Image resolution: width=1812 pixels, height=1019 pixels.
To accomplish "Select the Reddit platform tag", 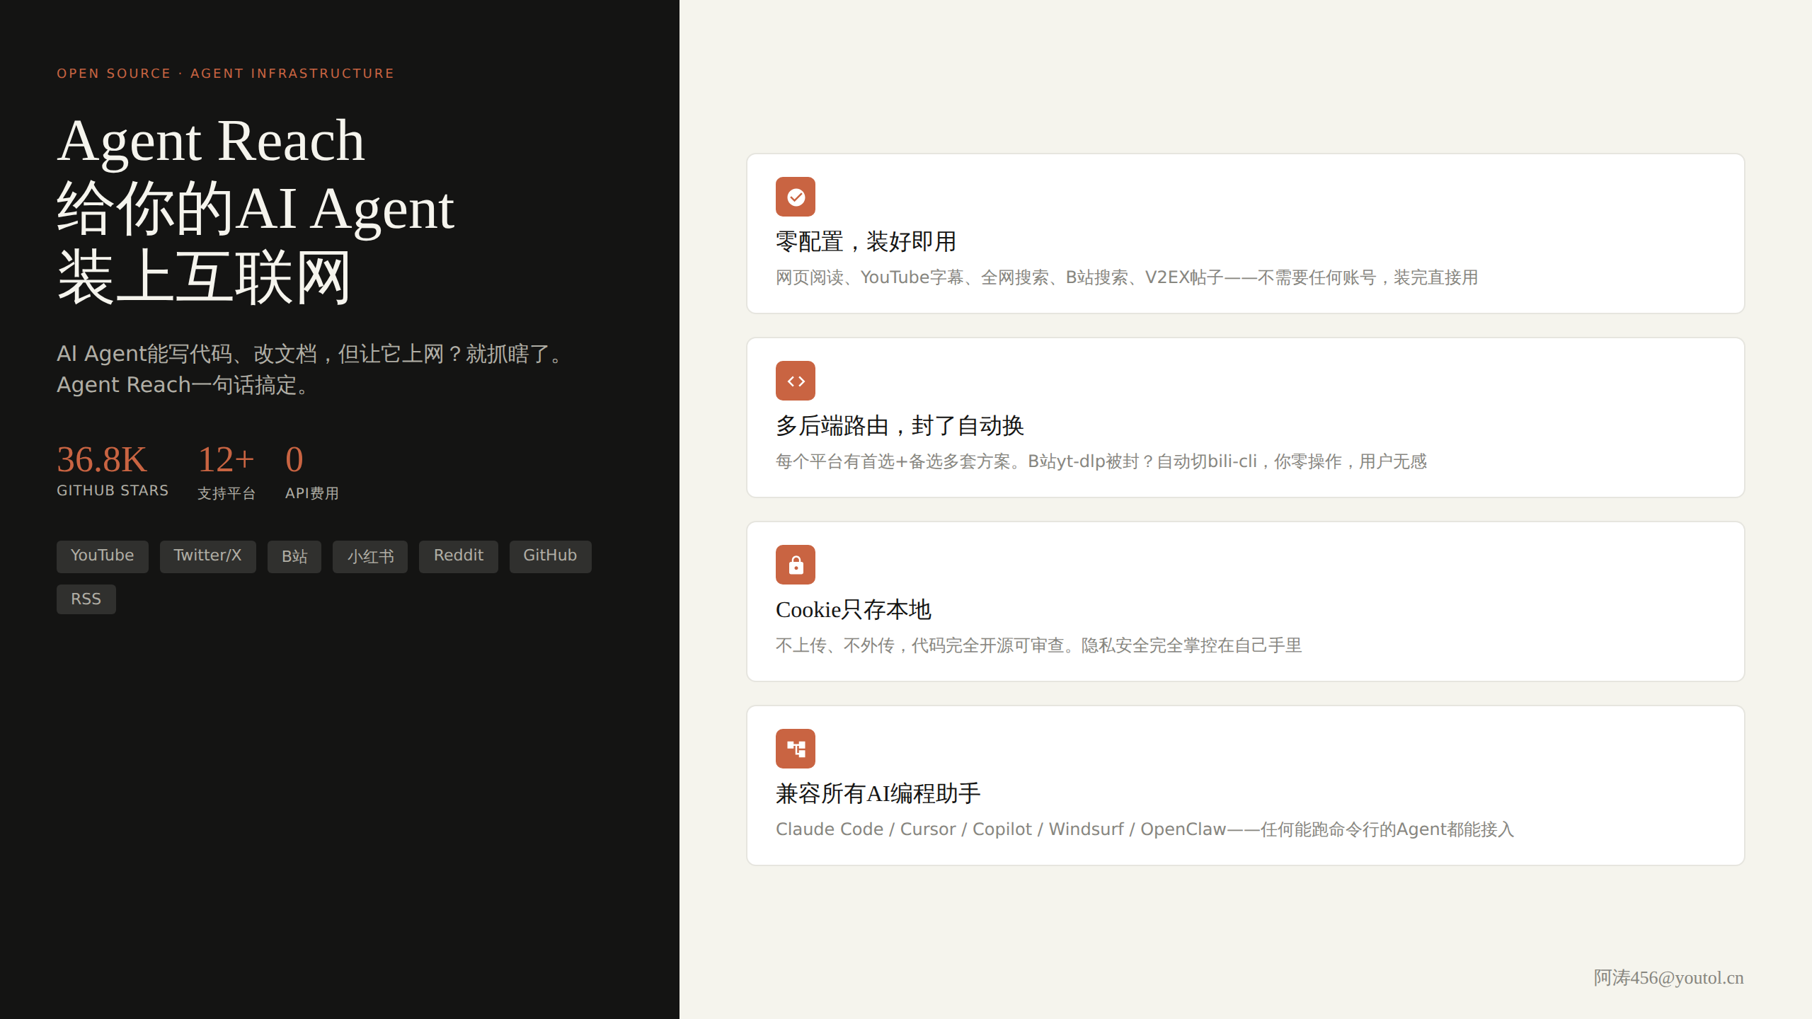I will tap(459, 556).
